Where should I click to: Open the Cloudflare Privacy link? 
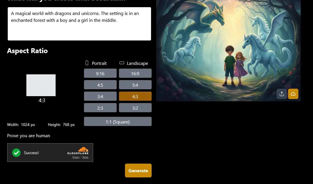pos(76,157)
